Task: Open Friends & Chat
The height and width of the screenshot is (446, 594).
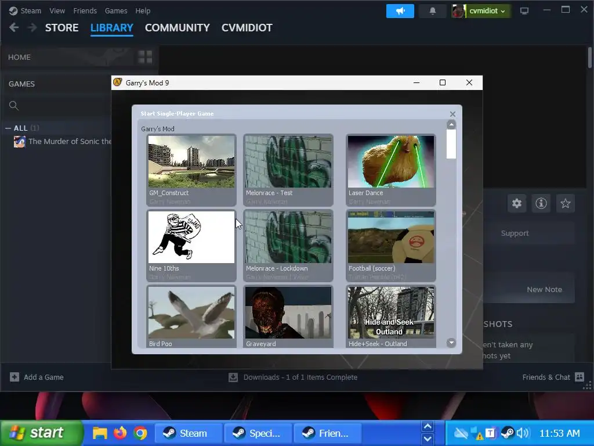Action: point(553,377)
